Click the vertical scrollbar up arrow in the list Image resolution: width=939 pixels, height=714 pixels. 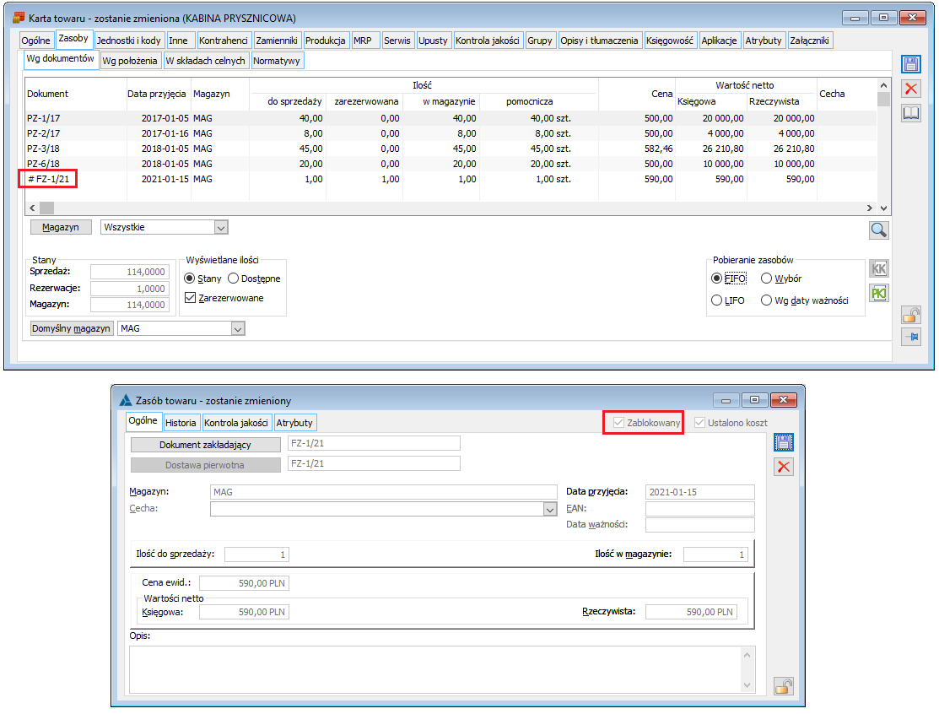click(x=884, y=85)
